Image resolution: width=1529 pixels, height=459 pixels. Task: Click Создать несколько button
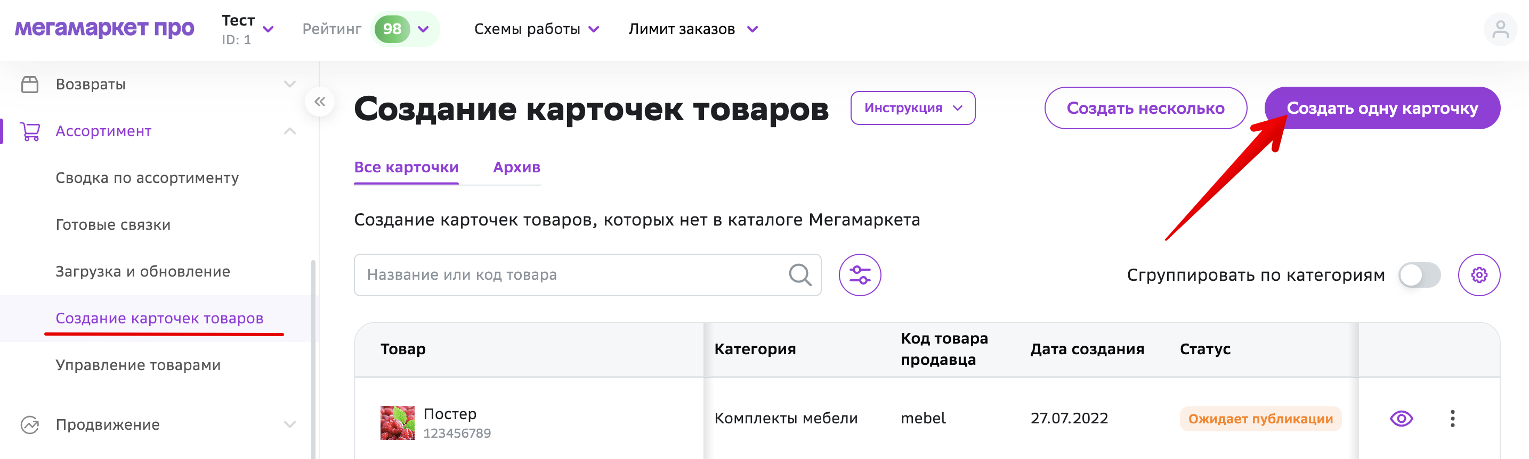pos(1145,108)
